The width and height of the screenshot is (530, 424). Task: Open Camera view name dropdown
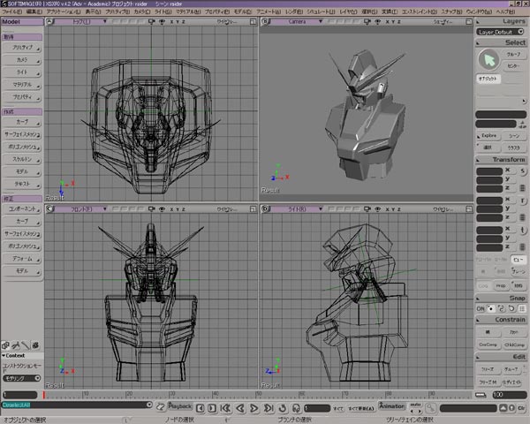(x=297, y=21)
